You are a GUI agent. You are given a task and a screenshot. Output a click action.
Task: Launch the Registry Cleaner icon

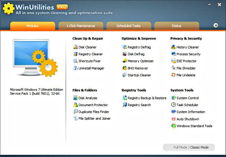coord(75,54)
